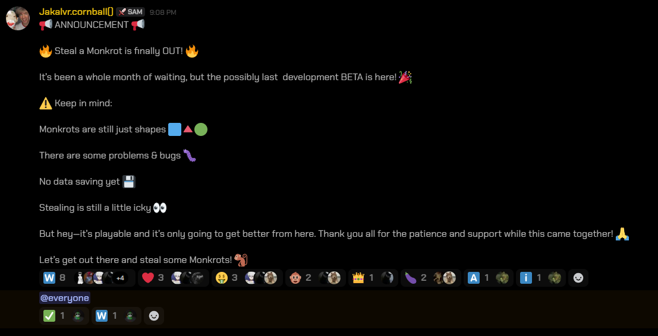Screen dimensions: 658x336
Task: Click the eggplant emoji reaction
Action: point(431,278)
